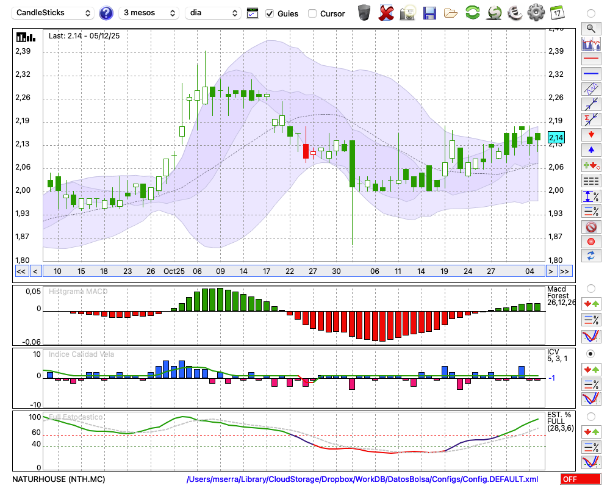Open the Config.DEFAULT.xml file path link
The height and width of the screenshot is (488, 610).
click(362, 479)
